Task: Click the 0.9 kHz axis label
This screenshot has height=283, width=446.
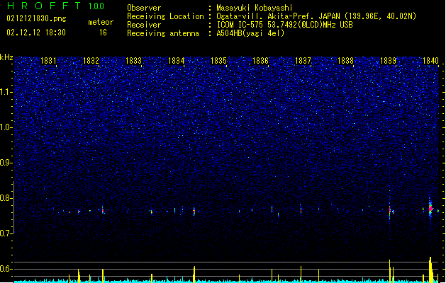Action: pos(6,163)
